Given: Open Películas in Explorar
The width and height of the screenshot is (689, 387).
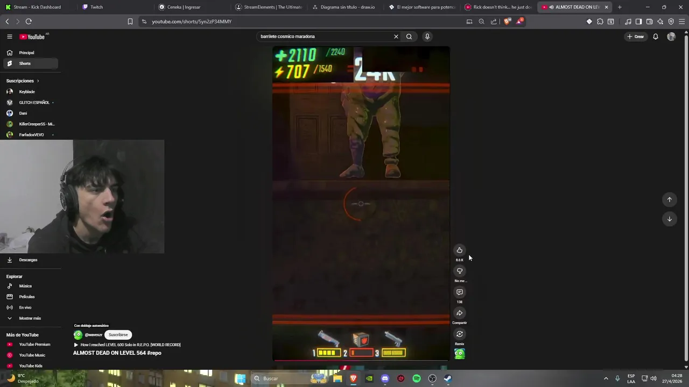Looking at the screenshot, I should point(31,297).
